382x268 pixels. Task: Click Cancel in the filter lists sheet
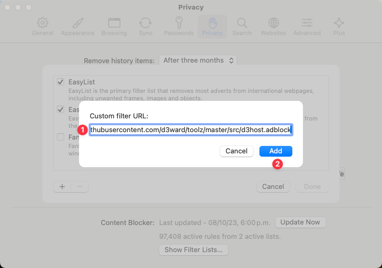pos(273,187)
